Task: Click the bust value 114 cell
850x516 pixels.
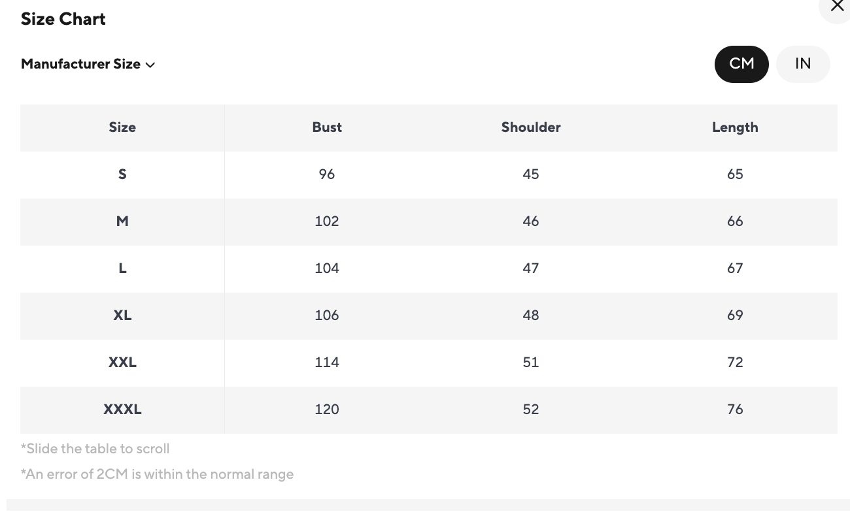Action: (x=327, y=363)
